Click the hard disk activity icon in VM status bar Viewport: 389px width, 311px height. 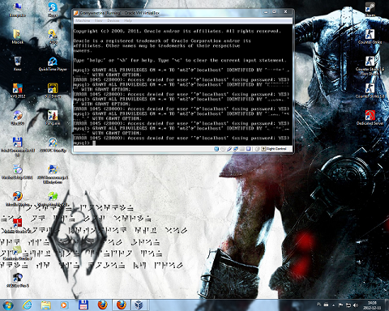point(216,149)
